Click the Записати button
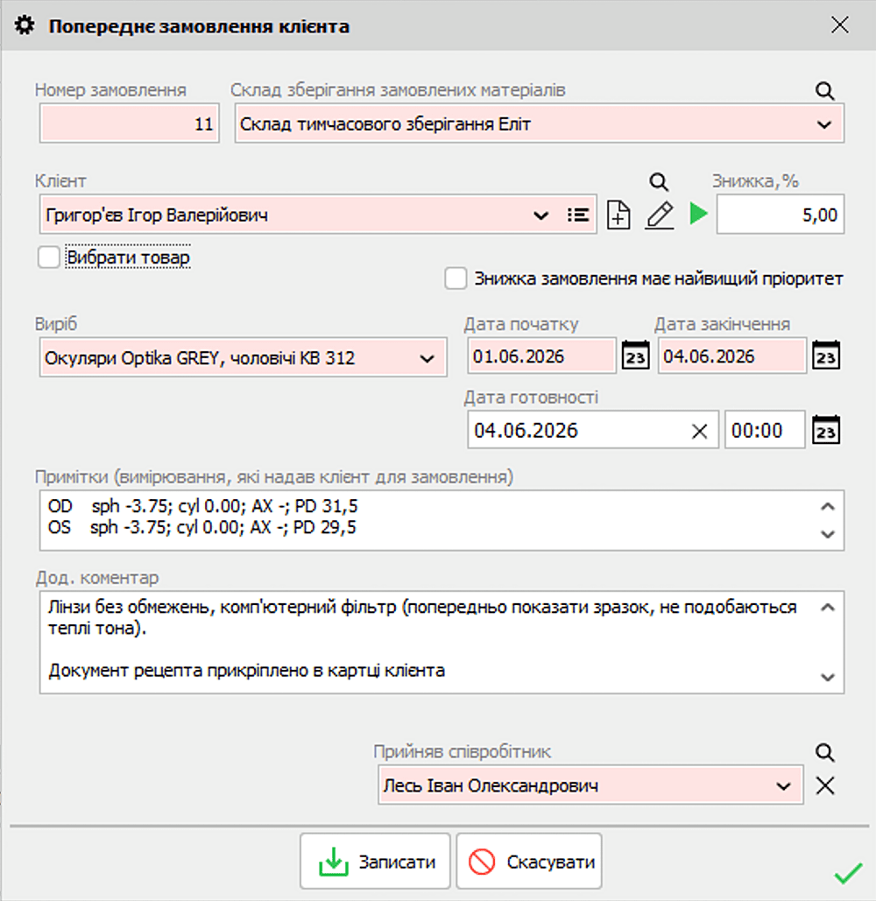This screenshot has height=901, width=876. 375,862
